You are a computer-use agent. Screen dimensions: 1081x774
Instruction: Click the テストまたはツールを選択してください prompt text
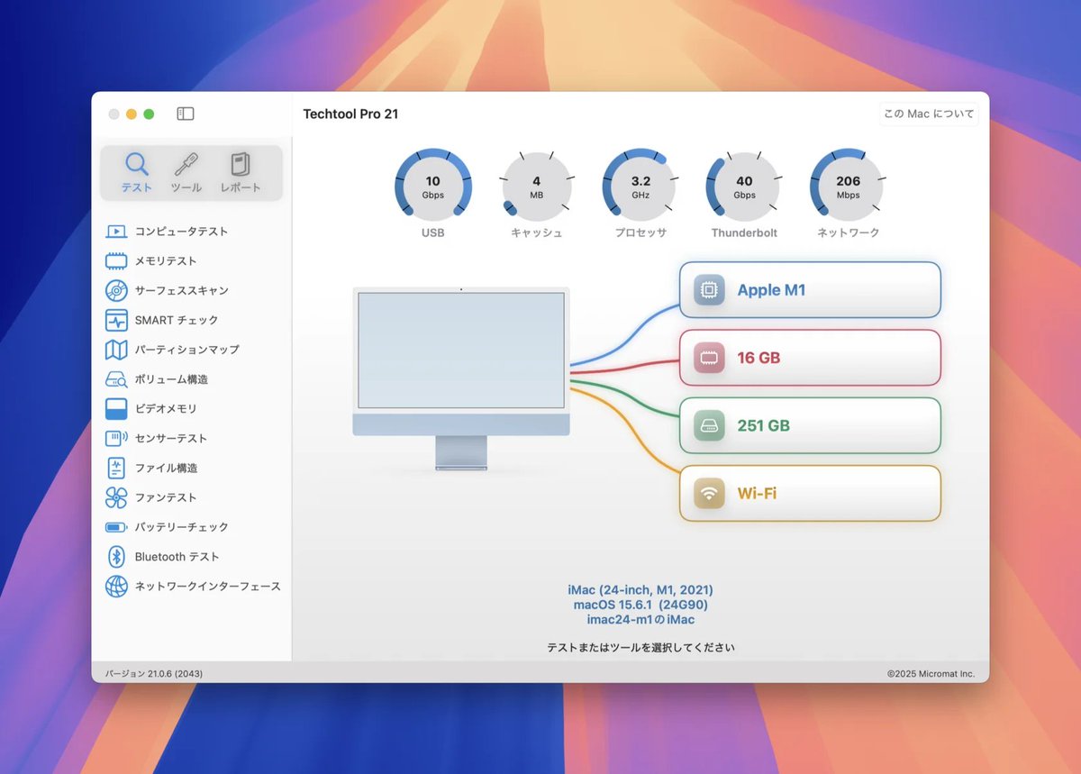tap(640, 648)
